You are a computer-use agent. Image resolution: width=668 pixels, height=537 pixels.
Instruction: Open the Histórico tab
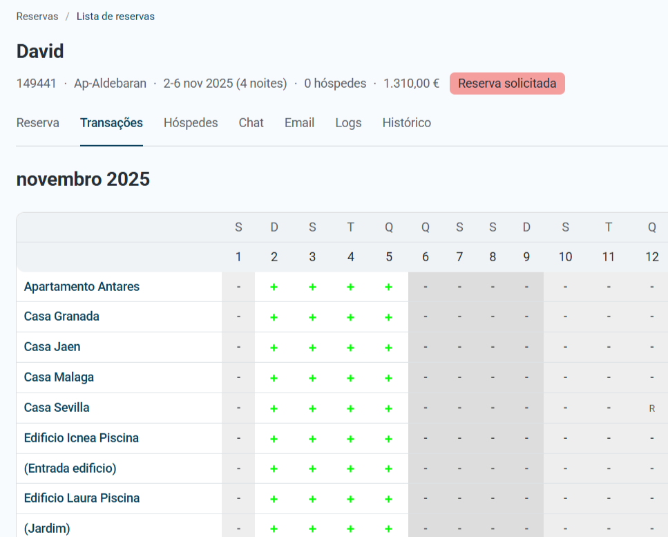406,123
